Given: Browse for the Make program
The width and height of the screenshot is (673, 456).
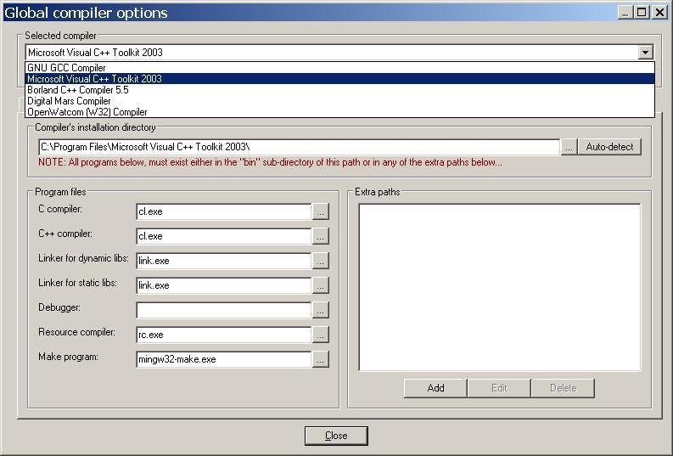Looking at the screenshot, I should [x=320, y=359].
